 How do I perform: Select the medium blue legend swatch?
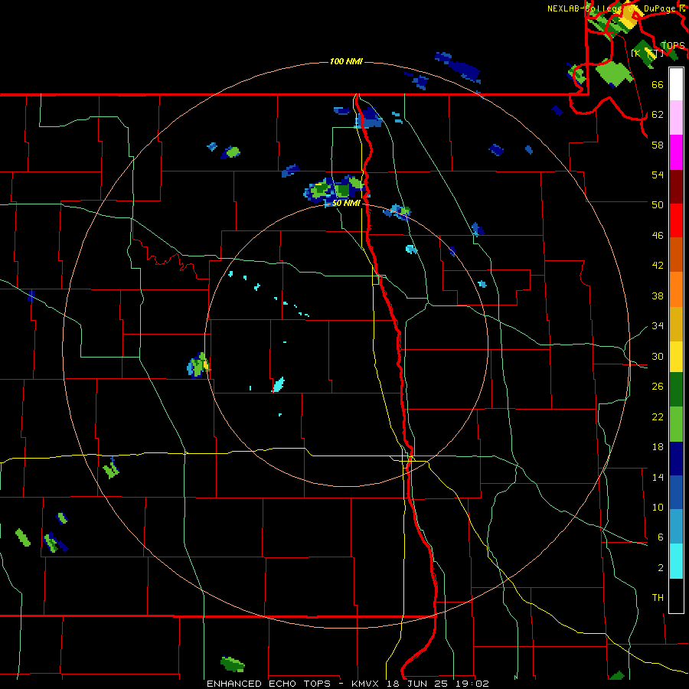[676, 492]
